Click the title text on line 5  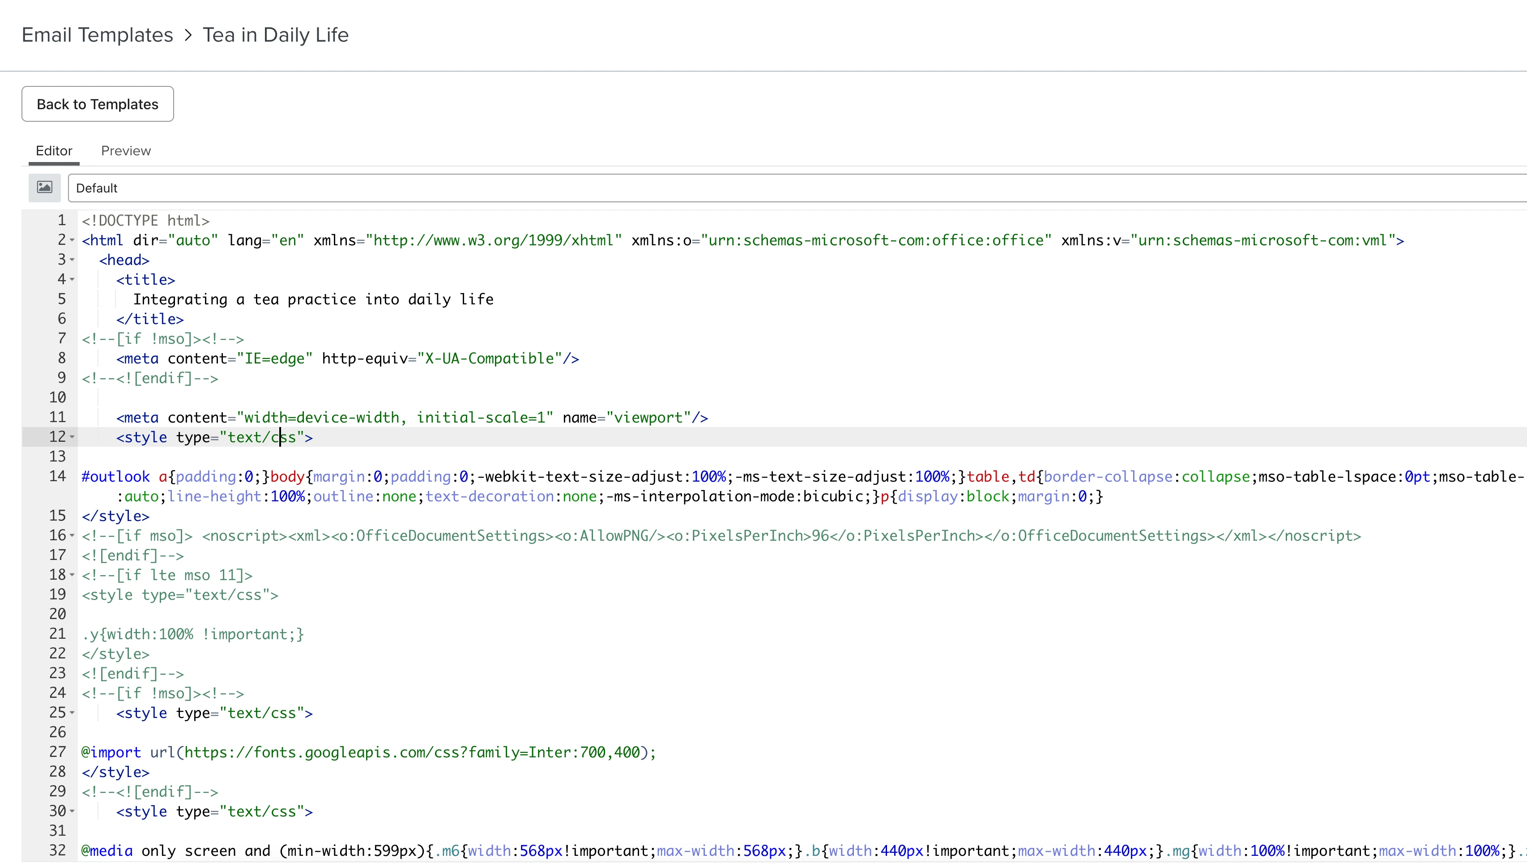click(314, 300)
